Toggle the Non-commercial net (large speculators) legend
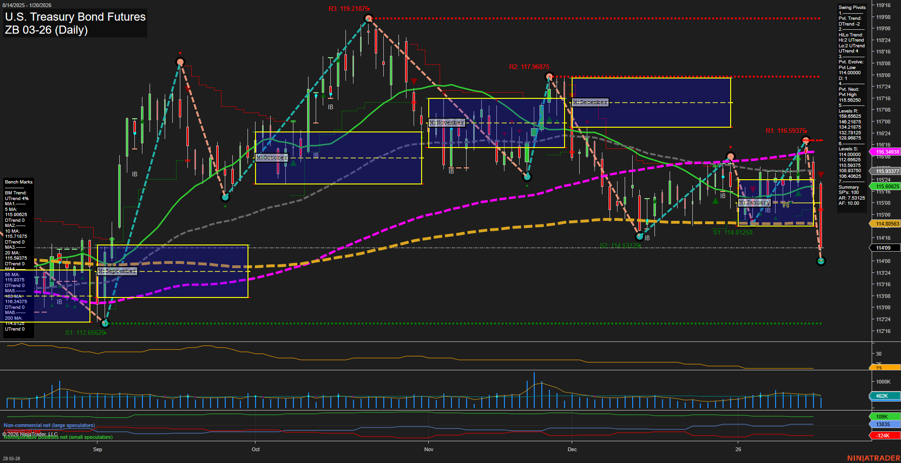Screen dimensions: 901x463 [49, 425]
